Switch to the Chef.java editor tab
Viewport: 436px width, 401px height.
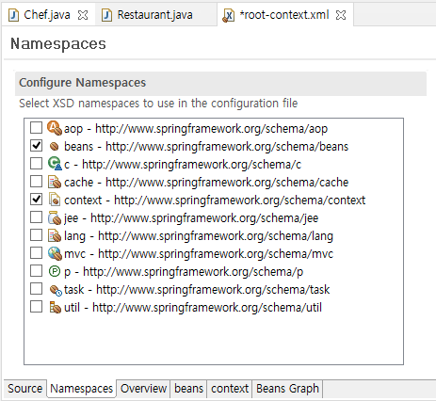coord(47,15)
